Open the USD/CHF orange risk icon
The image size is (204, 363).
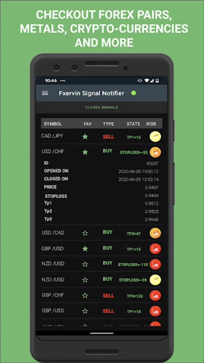155,152
